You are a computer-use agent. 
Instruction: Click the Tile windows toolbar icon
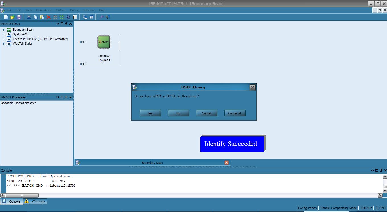click(x=91, y=17)
